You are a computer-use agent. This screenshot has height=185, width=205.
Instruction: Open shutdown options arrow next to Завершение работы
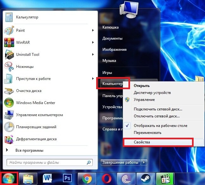coord(144,162)
